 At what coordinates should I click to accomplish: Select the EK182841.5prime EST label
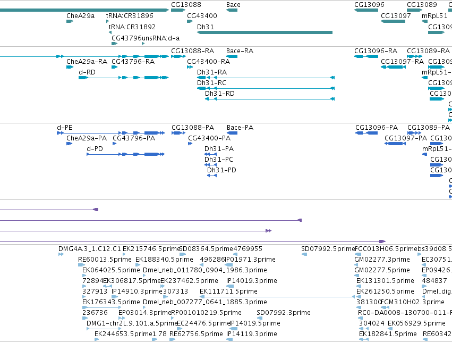pyautogui.click(x=388, y=335)
